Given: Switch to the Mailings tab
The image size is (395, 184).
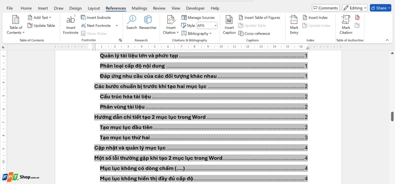Looking at the screenshot, I should (x=139, y=8).
